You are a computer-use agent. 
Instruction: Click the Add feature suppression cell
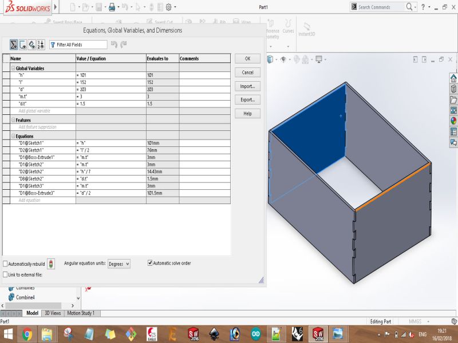pyautogui.click(x=42, y=127)
